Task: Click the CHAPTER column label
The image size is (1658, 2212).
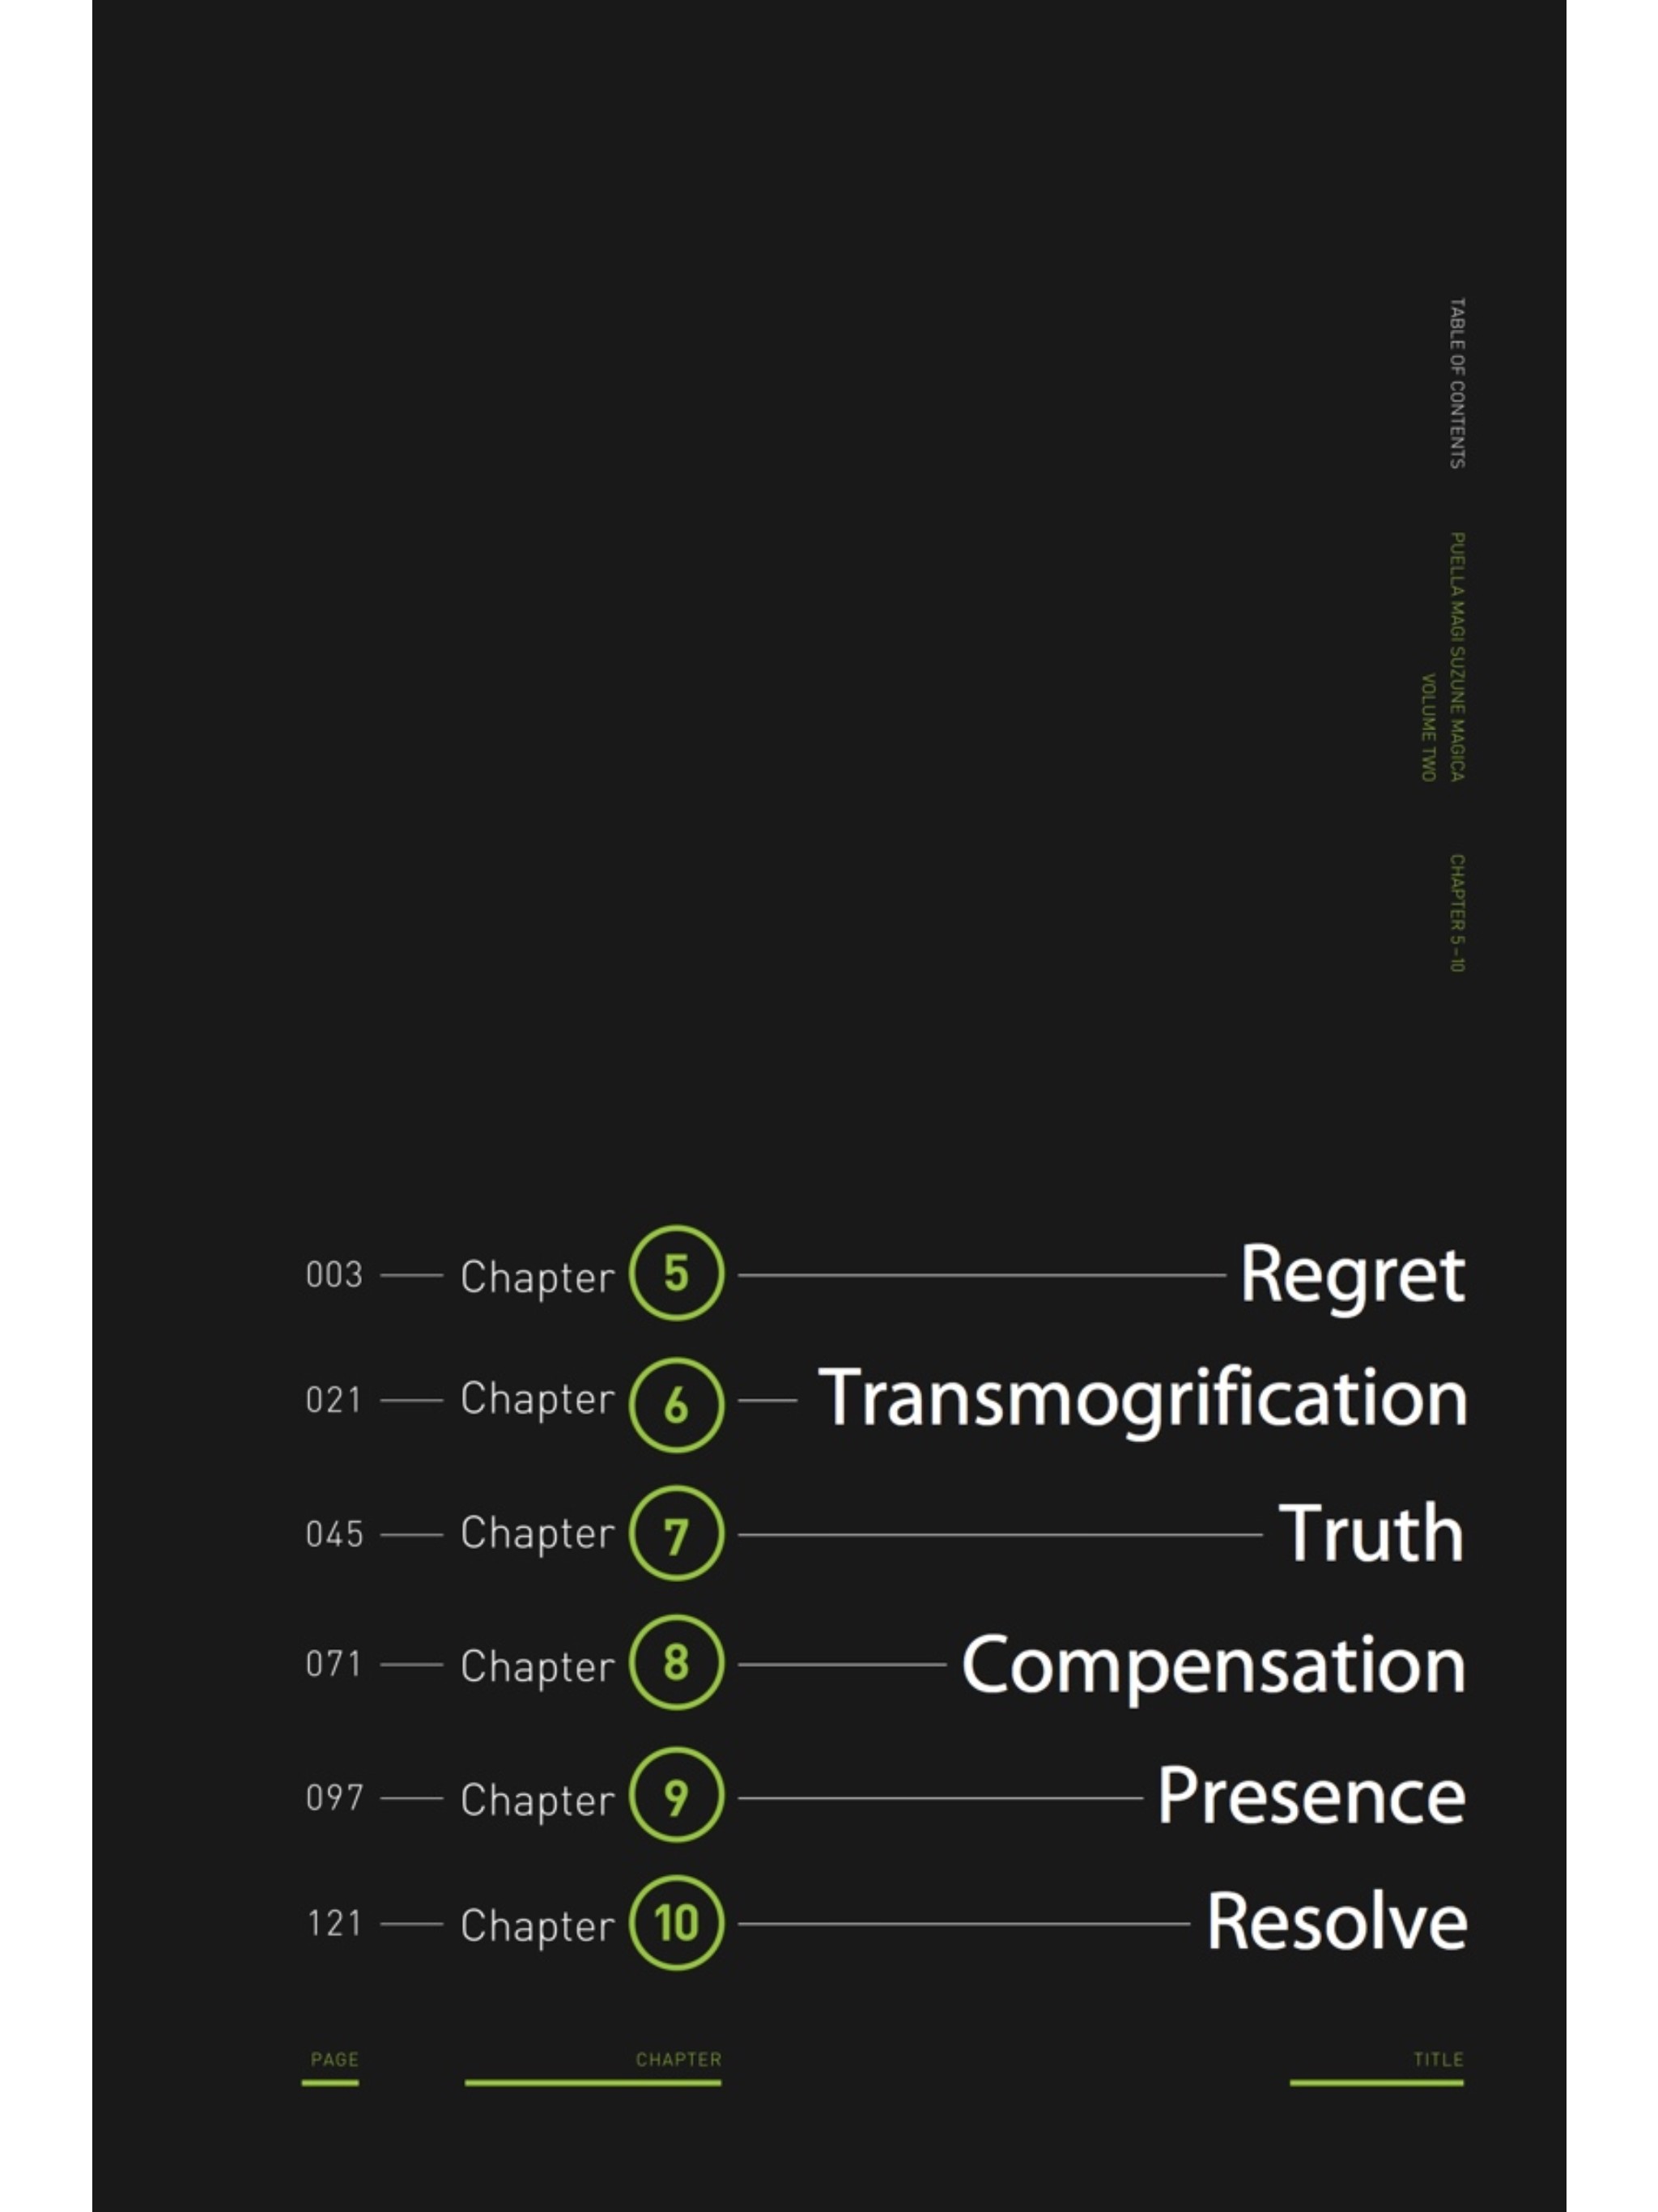Action: tap(678, 2059)
